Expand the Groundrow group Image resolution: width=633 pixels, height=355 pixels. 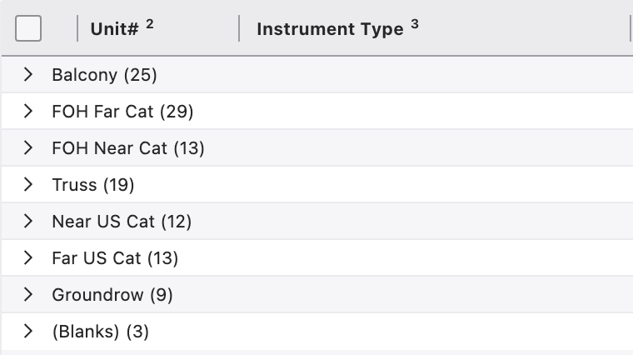[28, 295]
